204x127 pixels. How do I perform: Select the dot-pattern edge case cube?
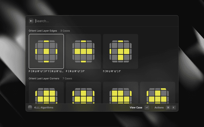46,51
